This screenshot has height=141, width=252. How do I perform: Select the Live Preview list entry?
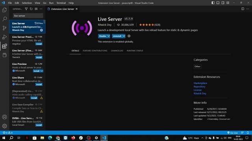(27, 67)
